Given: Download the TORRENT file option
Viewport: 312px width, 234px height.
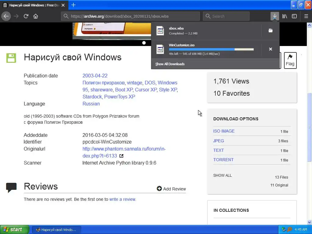Looking at the screenshot, I should (x=223, y=160).
